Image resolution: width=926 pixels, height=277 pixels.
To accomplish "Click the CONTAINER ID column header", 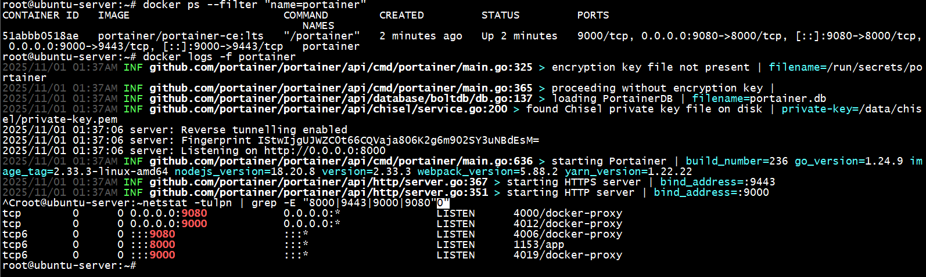I will coord(40,15).
